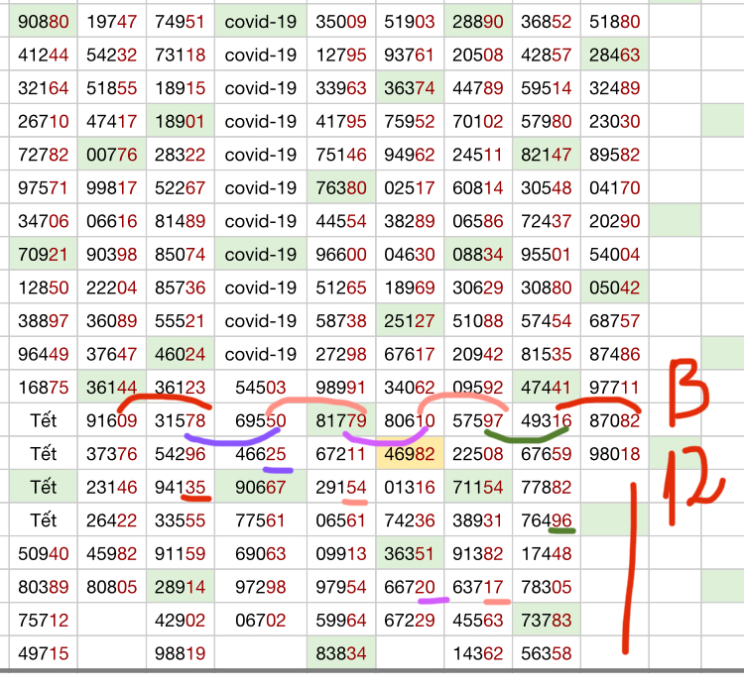The image size is (744, 689).
Task: Select the cell containing 90880
Action: 44,20
